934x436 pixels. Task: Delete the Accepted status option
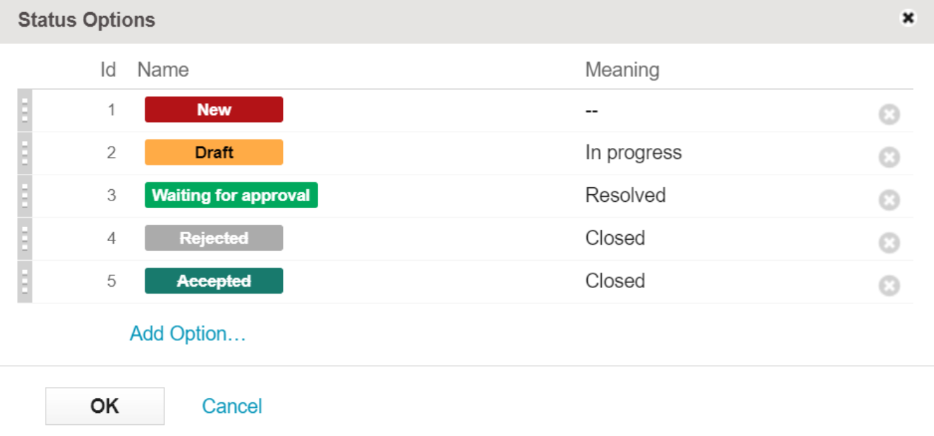tap(889, 285)
